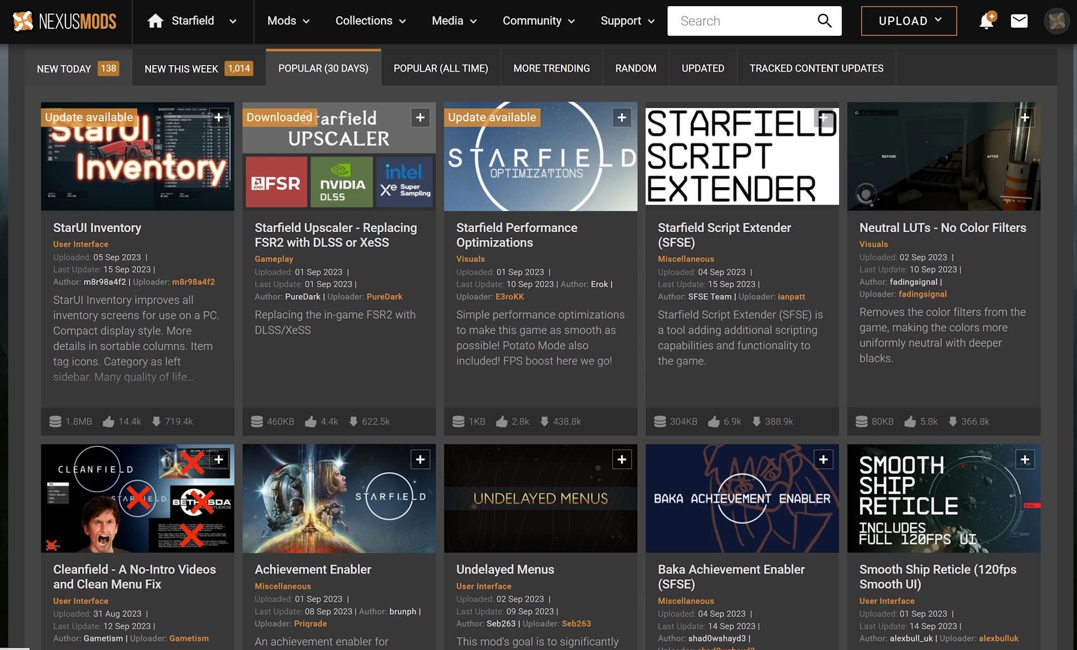The width and height of the screenshot is (1077, 650).
Task: Visit uploader fadingsignal's profile
Action: click(x=922, y=294)
